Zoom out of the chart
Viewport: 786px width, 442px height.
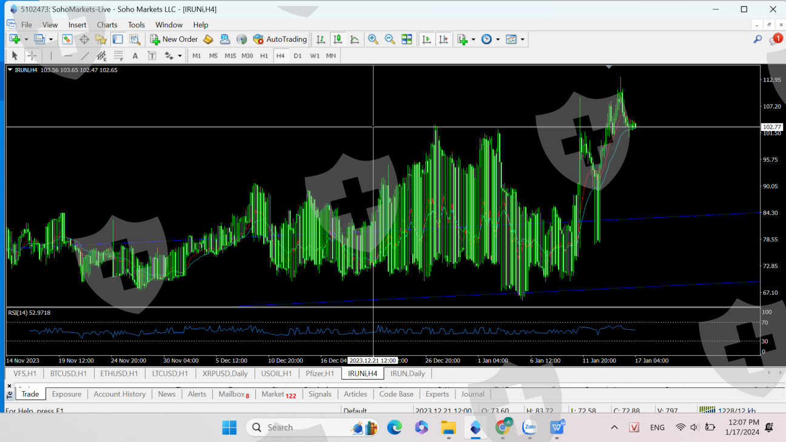[x=390, y=39]
